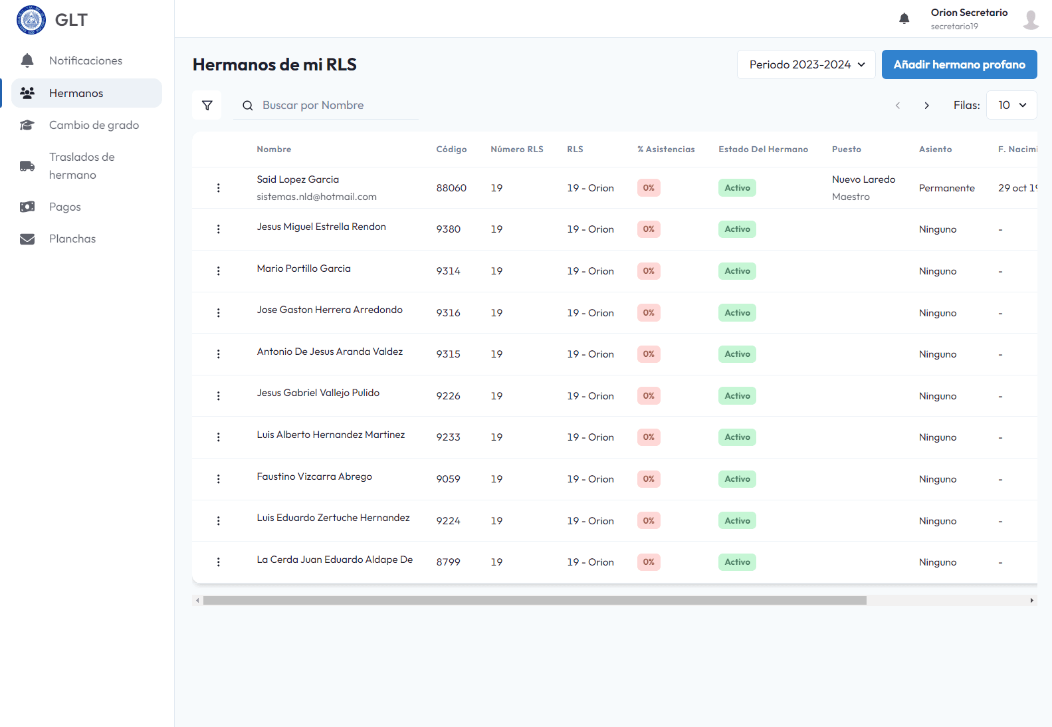This screenshot has width=1052, height=727.
Task: Click the GLT logo emblem
Action: [x=31, y=20]
